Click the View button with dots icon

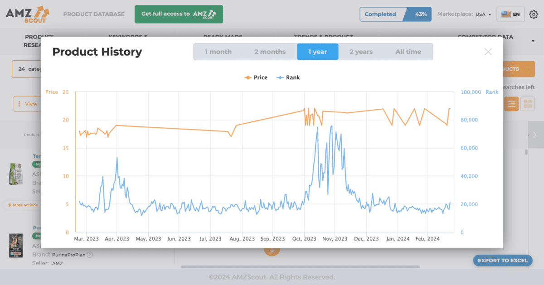(x=27, y=104)
